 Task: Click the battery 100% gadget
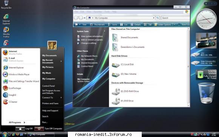[206, 74]
